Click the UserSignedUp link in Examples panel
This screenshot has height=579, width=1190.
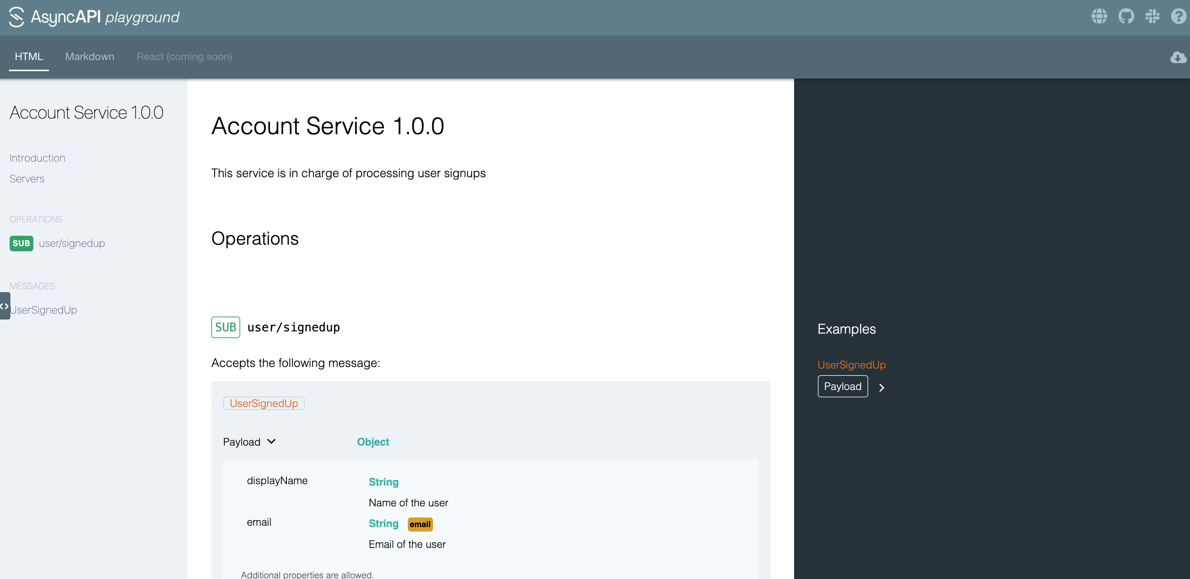pyautogui.click(x=852, y=364)
